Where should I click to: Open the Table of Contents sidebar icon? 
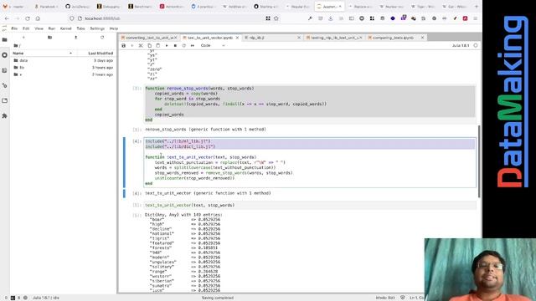click(x=4, y=70)
